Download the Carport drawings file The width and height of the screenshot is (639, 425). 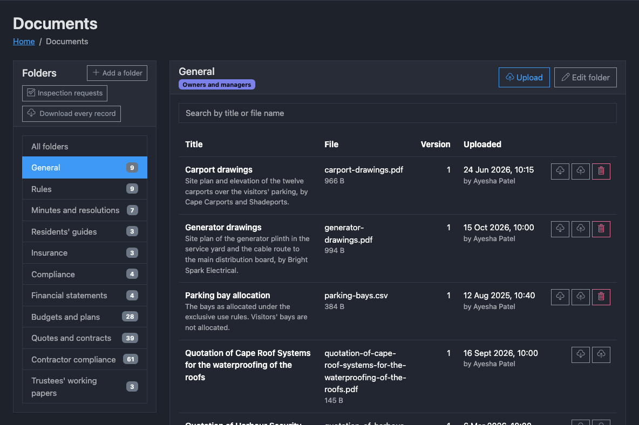(560, 172)
